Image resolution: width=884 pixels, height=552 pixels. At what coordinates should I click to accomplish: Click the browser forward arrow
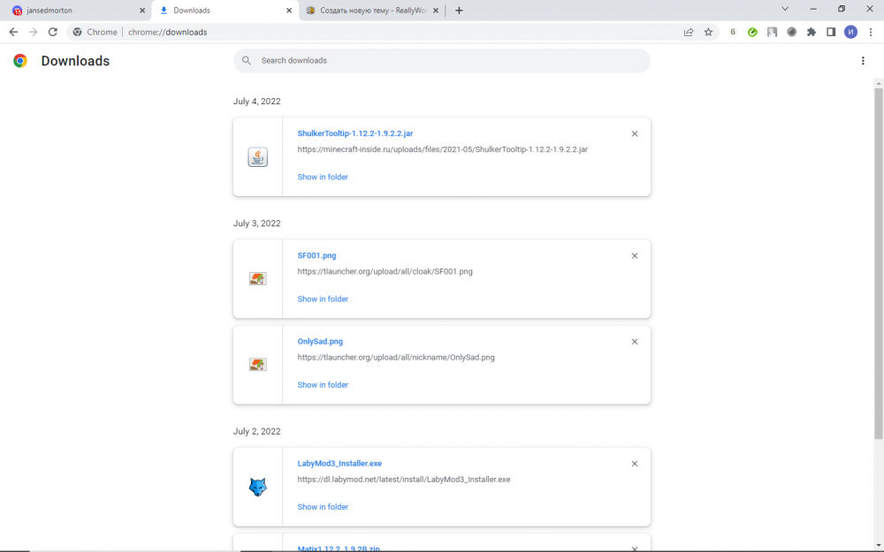[x=34, y=32]
